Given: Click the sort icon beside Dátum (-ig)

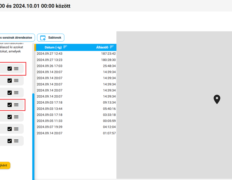Looking at the screenshot, I should (65, 47).
